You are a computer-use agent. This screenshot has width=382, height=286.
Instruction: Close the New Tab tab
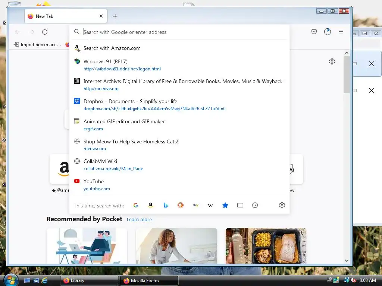101,16
